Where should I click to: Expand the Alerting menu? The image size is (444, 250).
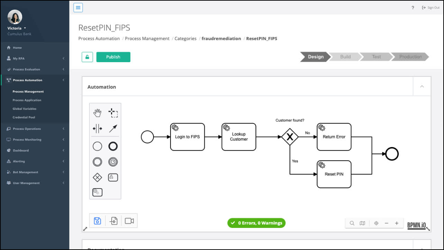tap(35, 161)
